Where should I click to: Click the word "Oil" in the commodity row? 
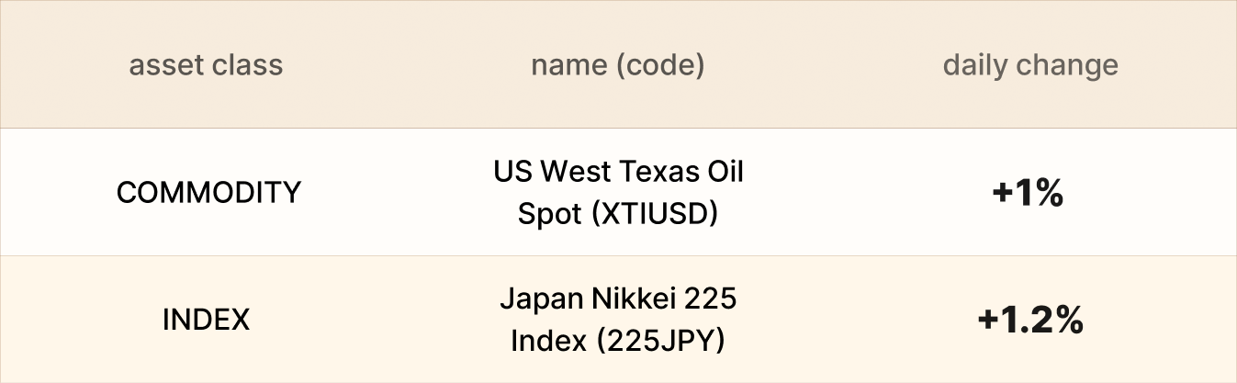point(723,172)
